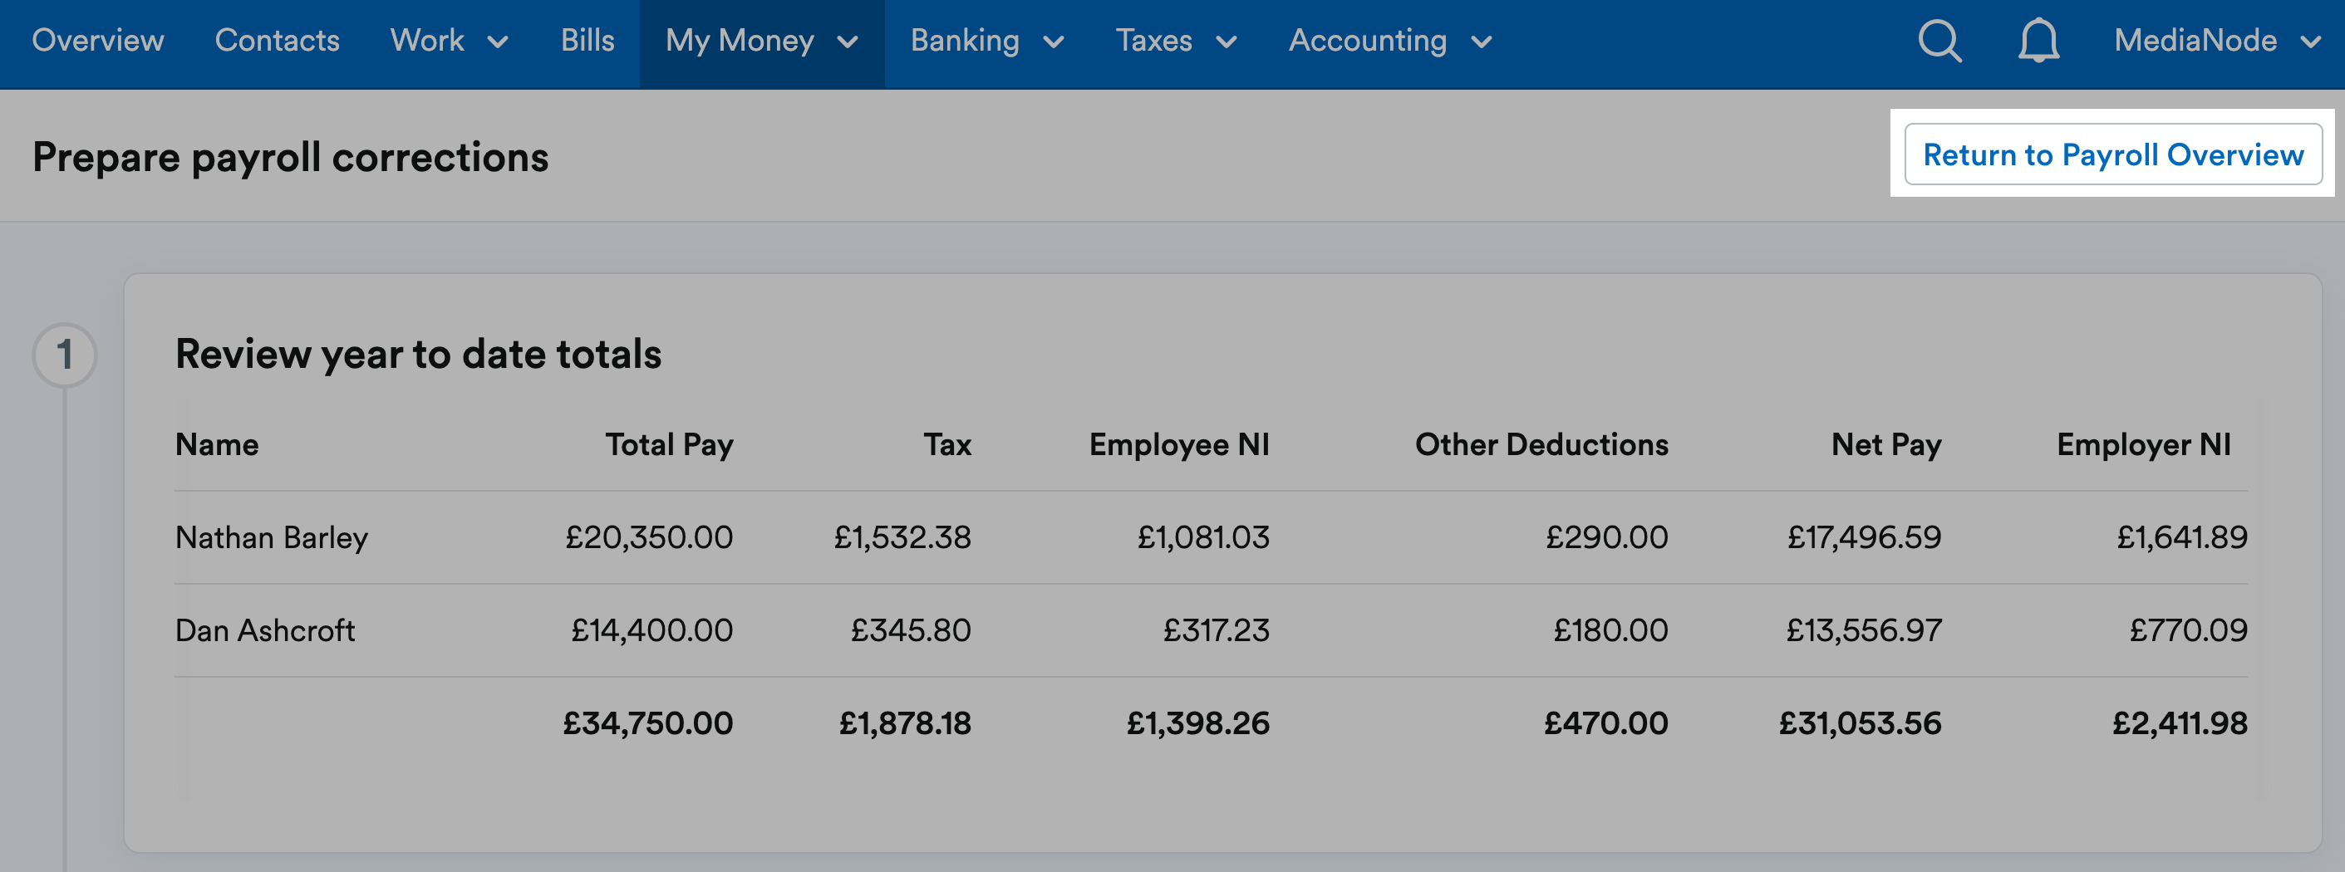
Task: Click the total pay sum £34,750.00
Action: coord(648,723)
